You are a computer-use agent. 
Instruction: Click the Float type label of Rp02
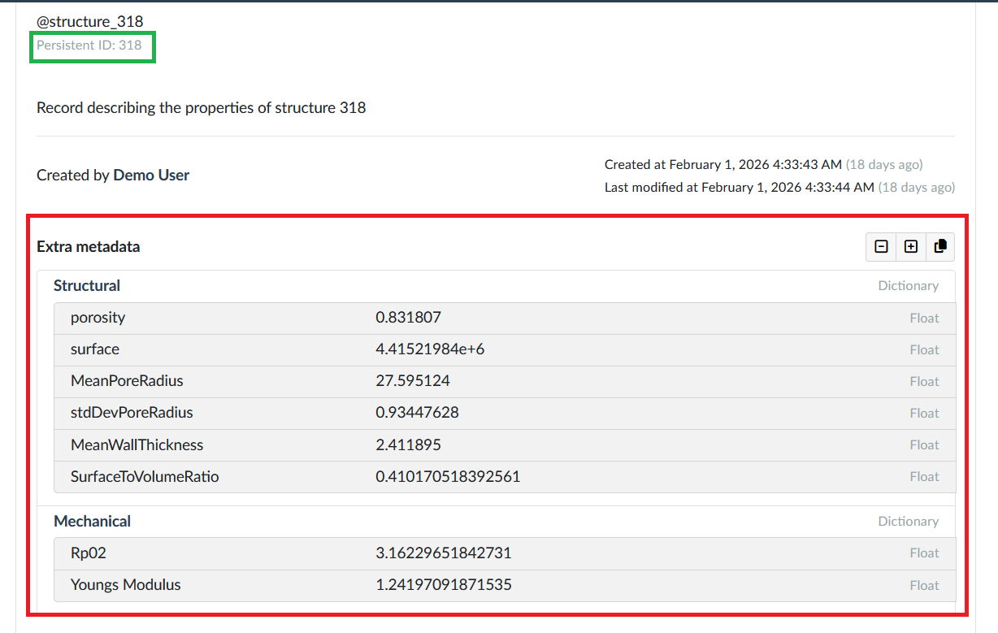[925, 553]
